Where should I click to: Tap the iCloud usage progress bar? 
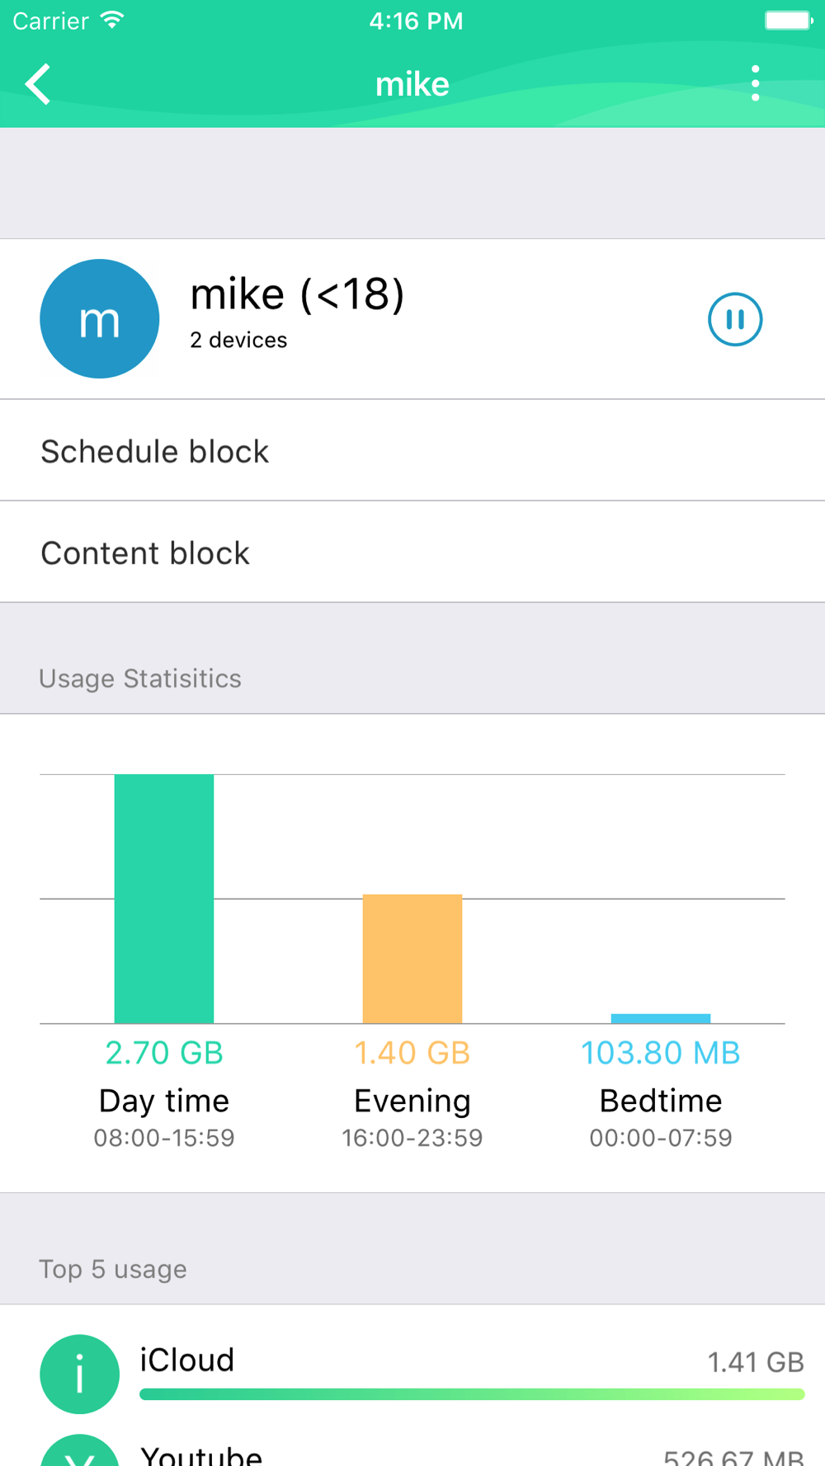pos(472,1394)
